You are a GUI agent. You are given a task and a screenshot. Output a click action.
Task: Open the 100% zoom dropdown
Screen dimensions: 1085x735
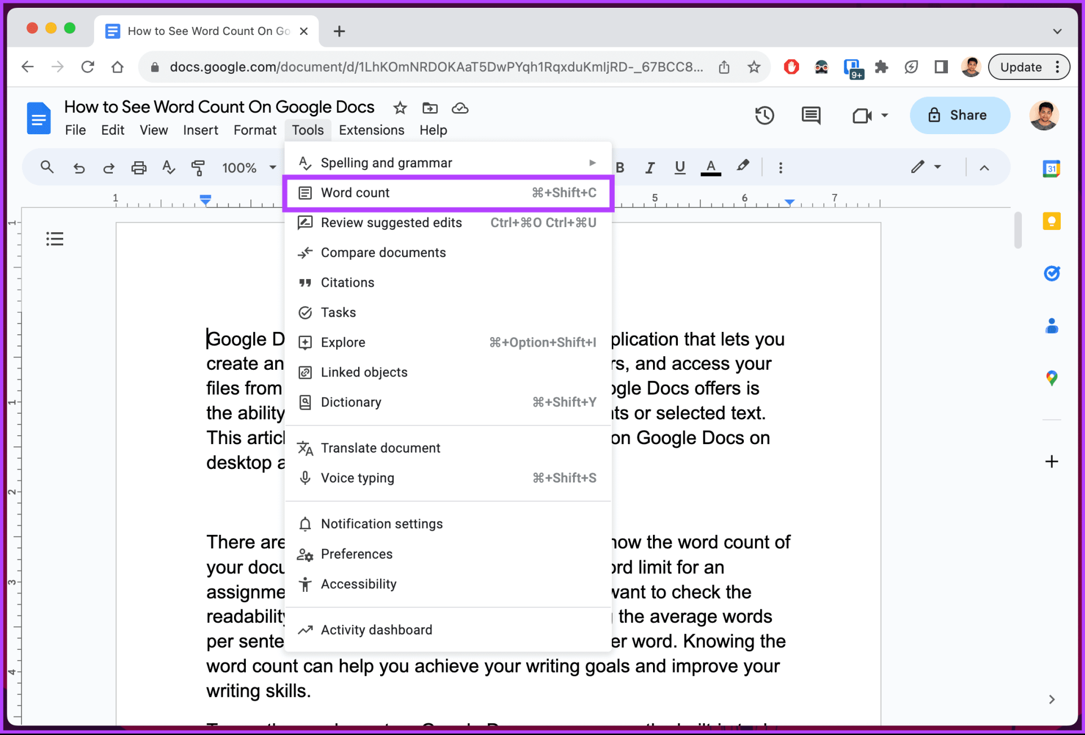point(249,167)
